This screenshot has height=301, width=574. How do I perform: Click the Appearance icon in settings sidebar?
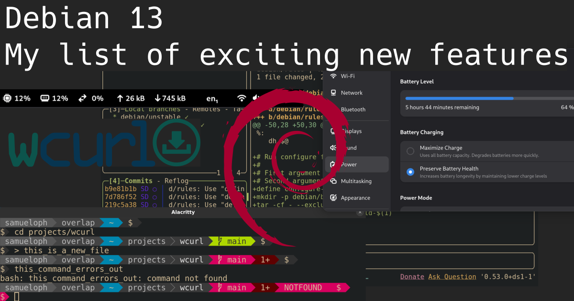click(333, 198)
